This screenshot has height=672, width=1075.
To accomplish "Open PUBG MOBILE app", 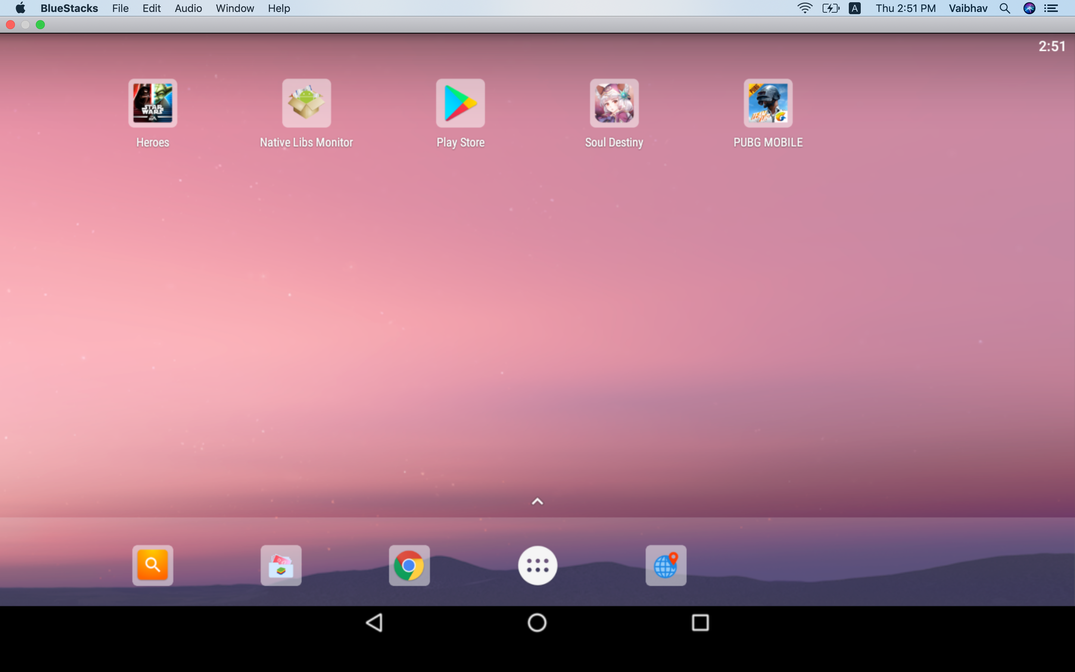I will coord(768,103).
